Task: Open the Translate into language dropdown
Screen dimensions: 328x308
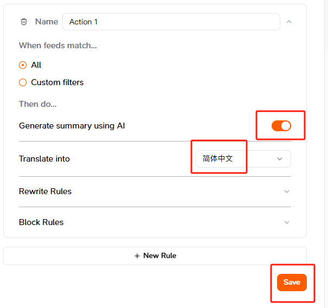Action: 243,159
